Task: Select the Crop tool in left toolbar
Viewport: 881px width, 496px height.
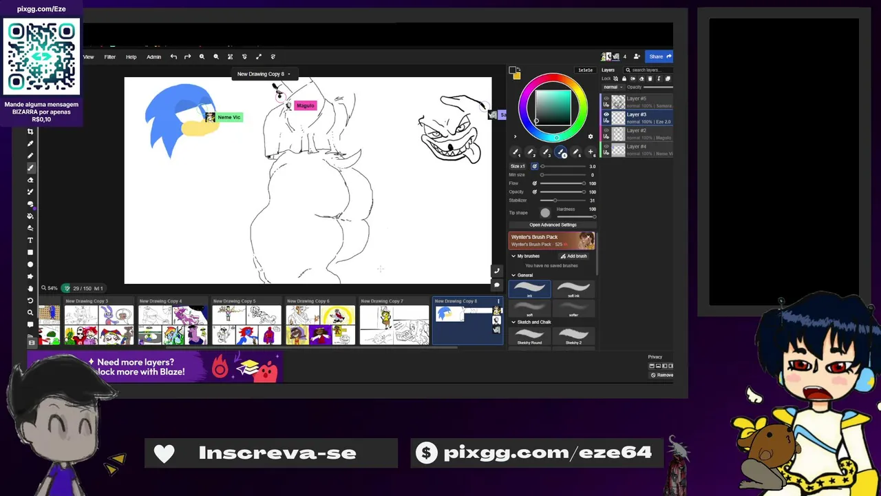Action: click(30, 131)
